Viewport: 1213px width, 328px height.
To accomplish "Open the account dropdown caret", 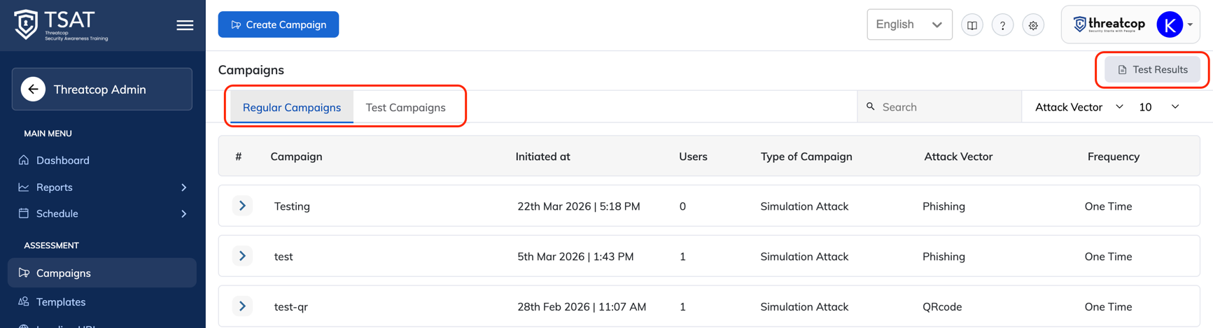I will coord(1190,25).
